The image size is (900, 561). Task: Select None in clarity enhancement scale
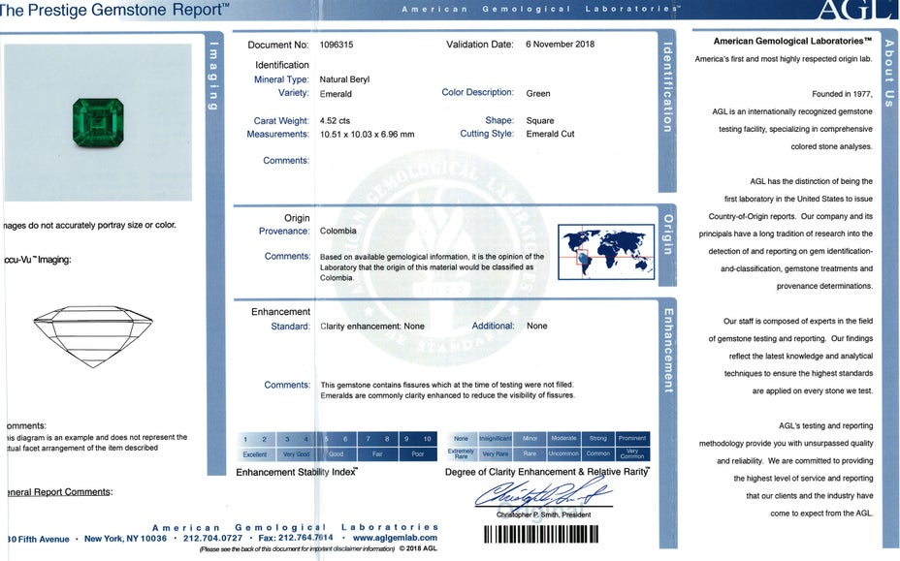coord(461,439)
